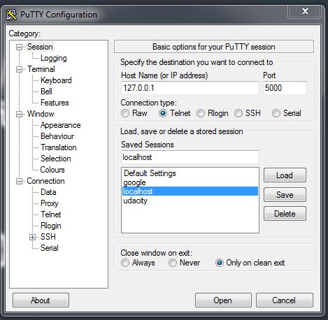Choose Rlogin connection type radio
The image size is (328, 320).
tap(201, 113)
